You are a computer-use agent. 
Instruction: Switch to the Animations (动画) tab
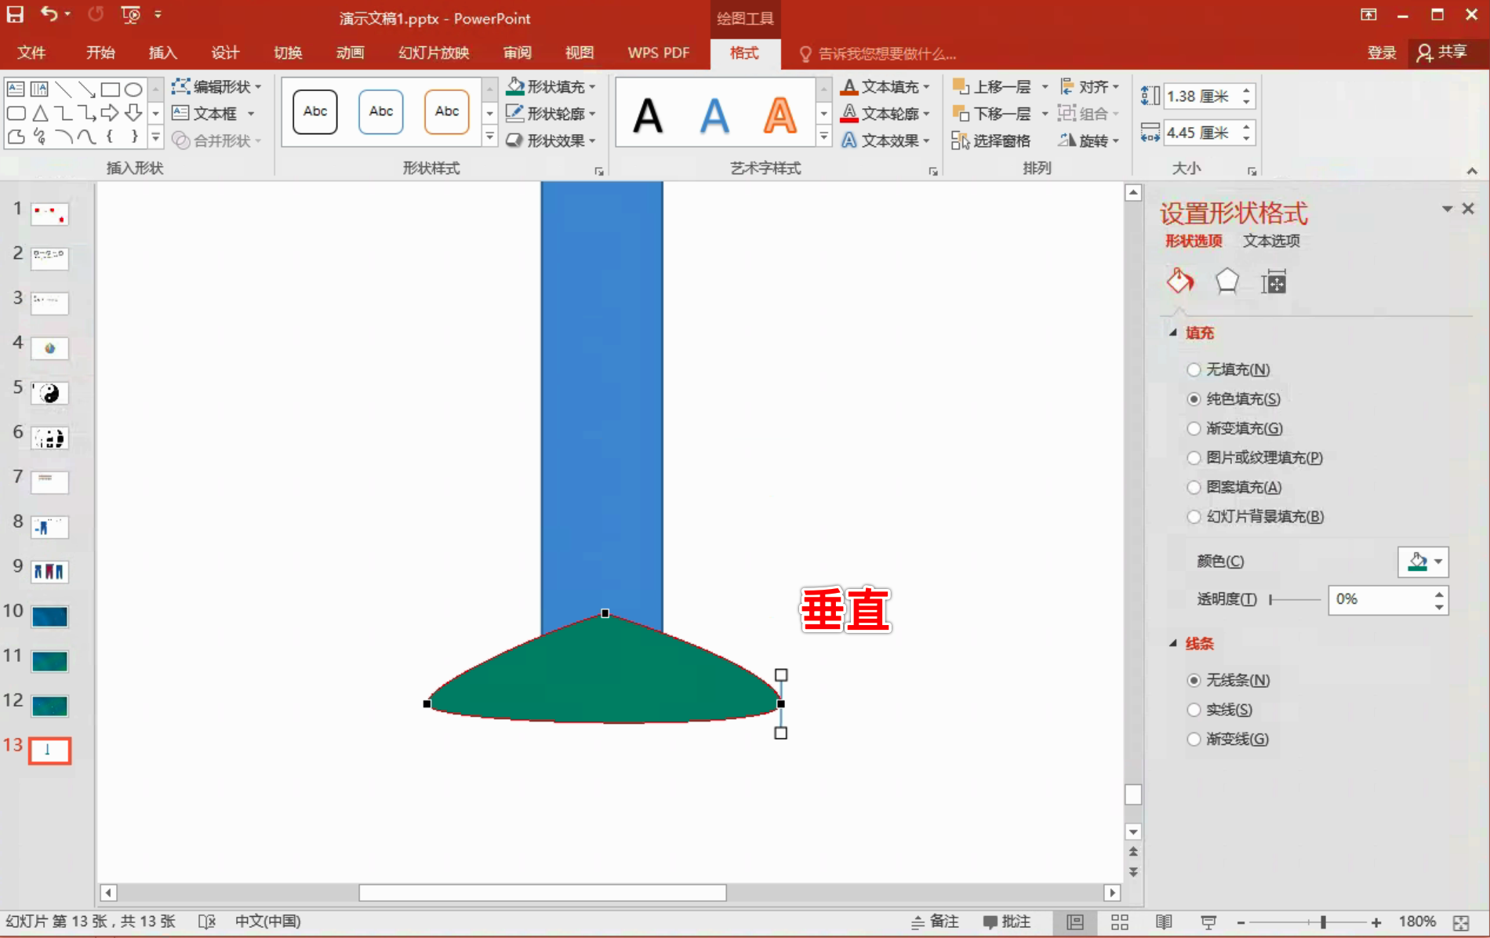click(350, 53)
